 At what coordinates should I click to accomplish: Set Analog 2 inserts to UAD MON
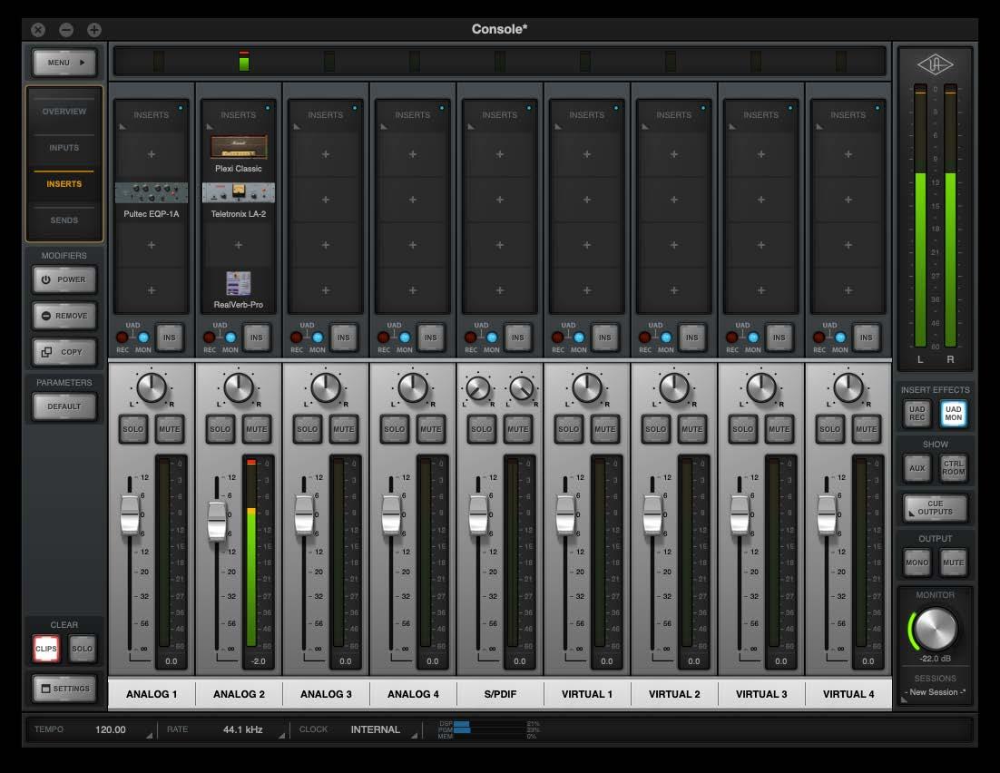click(x=230, y=338)
